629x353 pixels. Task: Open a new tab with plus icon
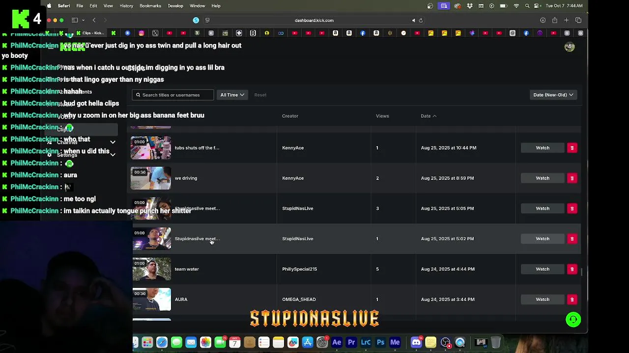pos(566,20)
